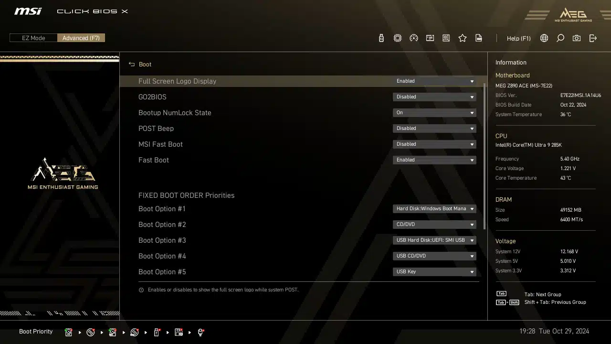611x344 pixels.
Task: Click the Intel Core Ultra 9 285K text
Action: click(x=528, y=145)
